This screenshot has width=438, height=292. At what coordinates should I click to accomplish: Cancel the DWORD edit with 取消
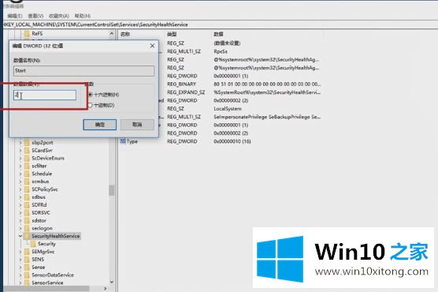pyautogui.click(x=137, y=125)
